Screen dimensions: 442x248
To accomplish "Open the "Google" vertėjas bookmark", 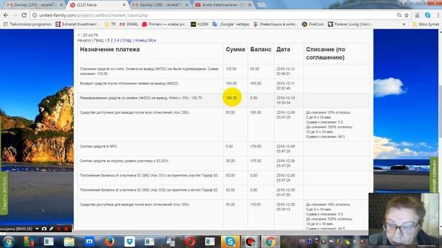I will [231, 24].
